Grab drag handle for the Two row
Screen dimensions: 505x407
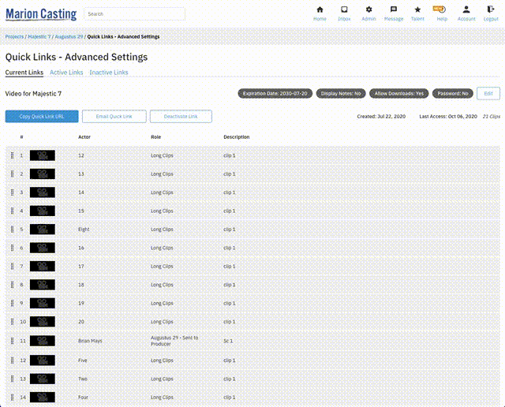tap(13, 379)
